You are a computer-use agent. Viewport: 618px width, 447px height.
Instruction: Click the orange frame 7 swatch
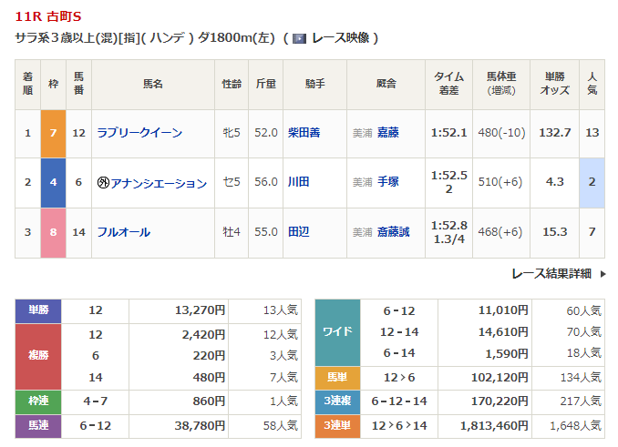pos(53,134)
